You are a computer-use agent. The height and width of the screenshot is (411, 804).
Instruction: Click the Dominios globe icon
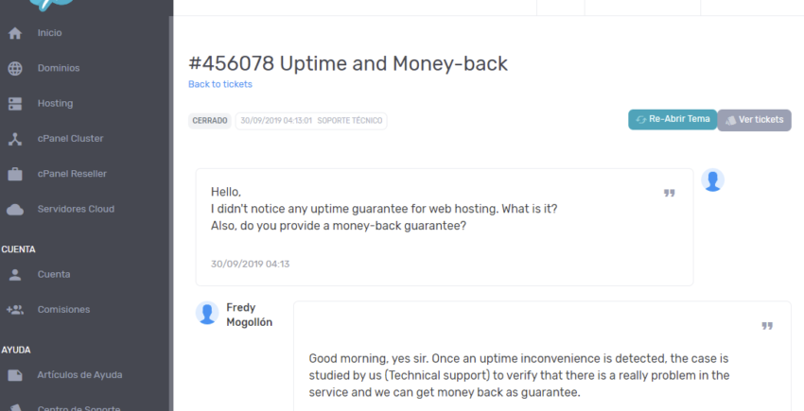(x=15, y=68)
